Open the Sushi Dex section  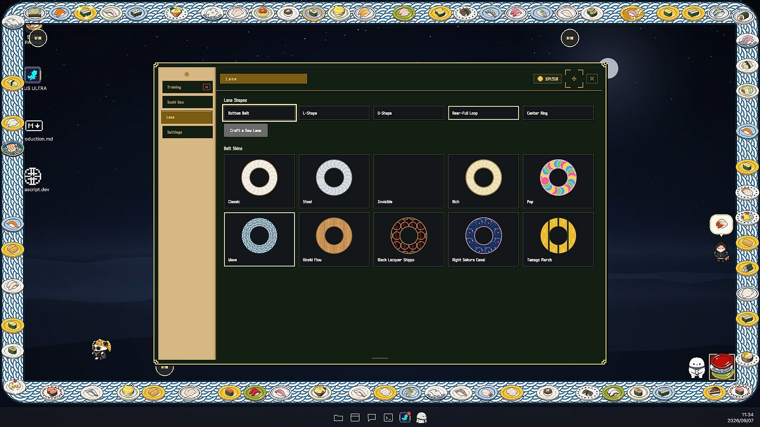(187, 102)
